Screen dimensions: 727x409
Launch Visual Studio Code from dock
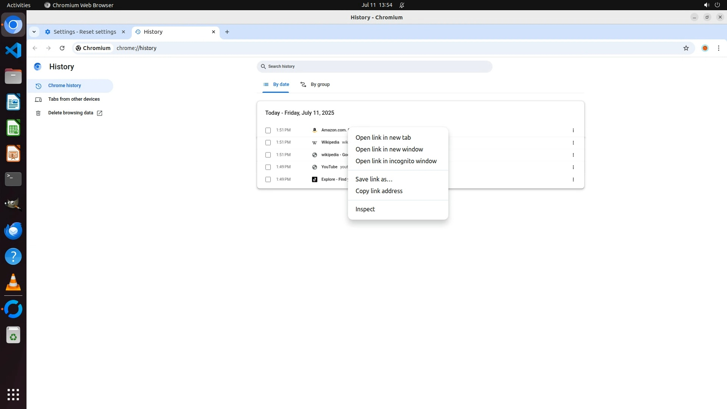pyautogui.click(x=13, y=50)
